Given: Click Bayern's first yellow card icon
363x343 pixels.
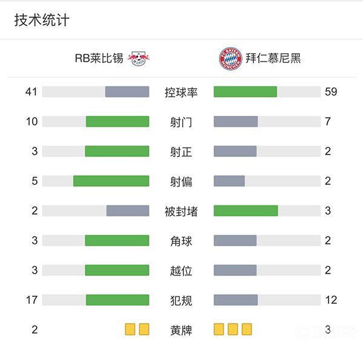Looking at the screenshot, I should (219, 329).
